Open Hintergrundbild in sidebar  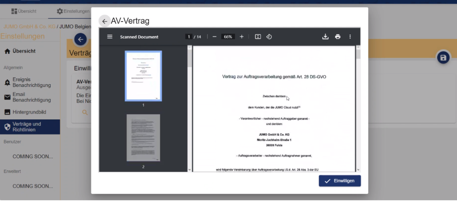pyautogui.click(x=29, y=112)
